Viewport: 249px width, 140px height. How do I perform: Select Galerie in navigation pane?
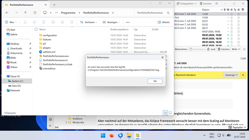[x=12, y=34]
